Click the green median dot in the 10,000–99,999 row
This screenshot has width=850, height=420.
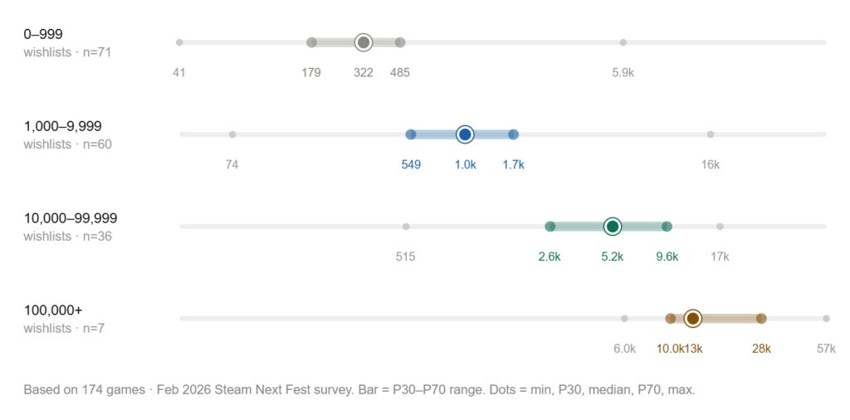[x=613, y=227]
